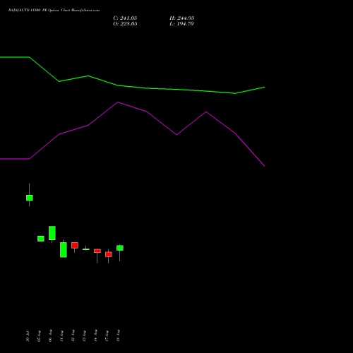Select the 11 Aug date label
Screen dimensions: 353x353
(x=61, y=336)
